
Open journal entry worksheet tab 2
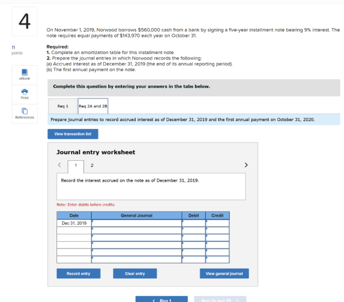92,166
